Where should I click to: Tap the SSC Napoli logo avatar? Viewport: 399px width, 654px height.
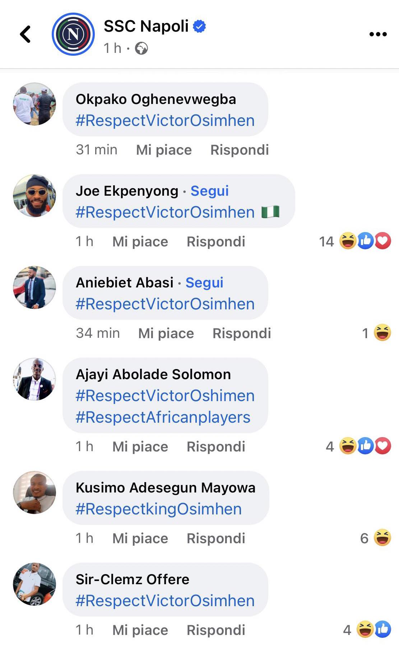(x=73, y=34)
